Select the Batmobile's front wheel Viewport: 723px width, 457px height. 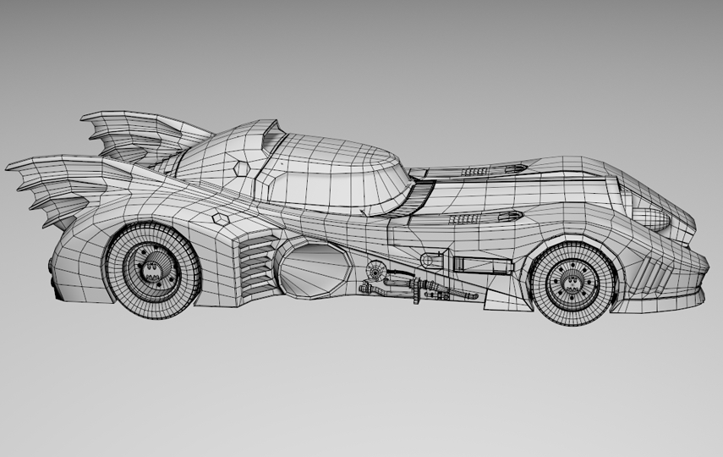pos(573,283)
